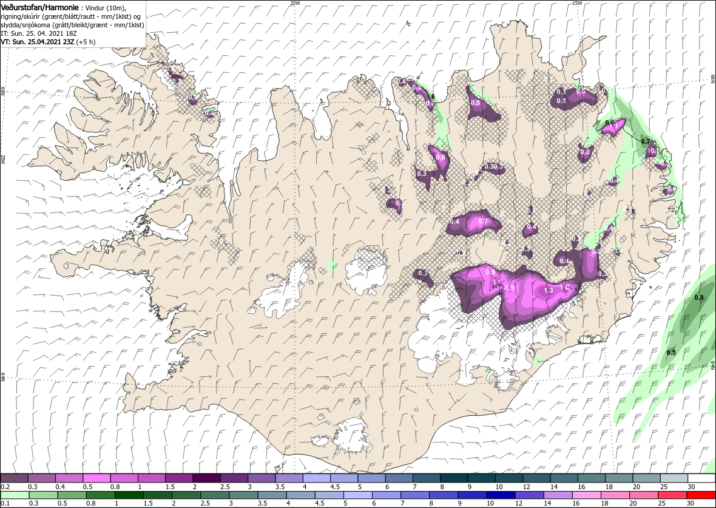
Task: Click the '18' label in the upper legend row
Action: pos(609,487)
